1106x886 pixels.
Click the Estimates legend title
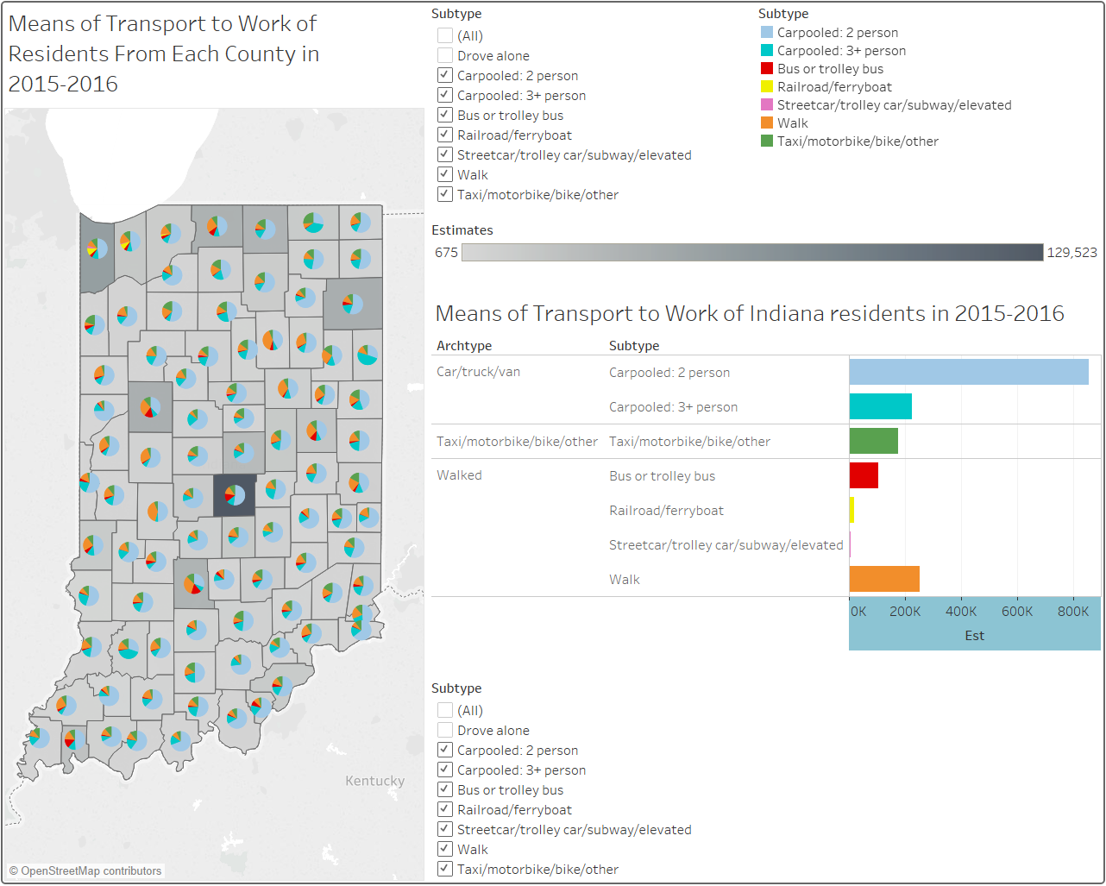click(462, 230)
